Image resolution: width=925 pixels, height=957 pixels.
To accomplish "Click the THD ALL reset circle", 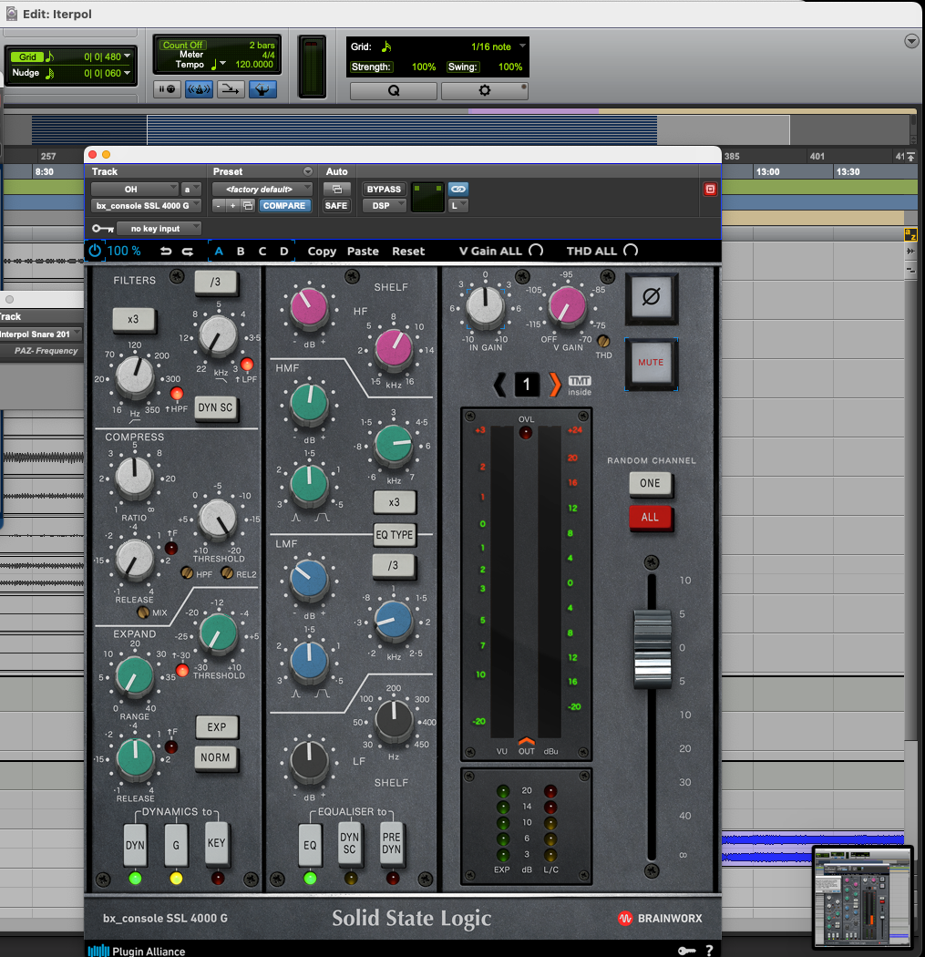I will click(631, 251).
